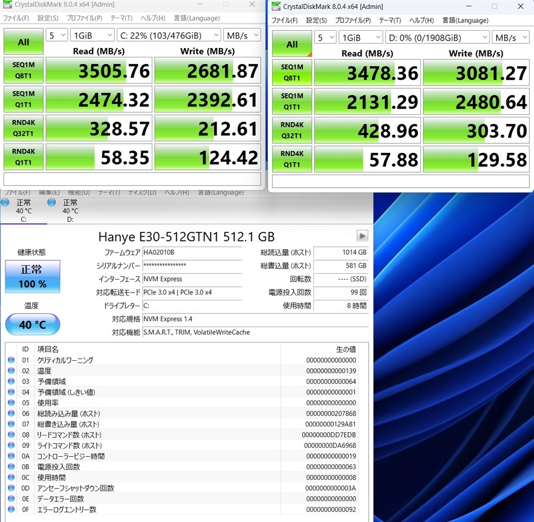The height and width of the screenshot is (522, 534).
Task: Select the D: drive tab in CrystalDiskInfo
Action: (70, 211)
